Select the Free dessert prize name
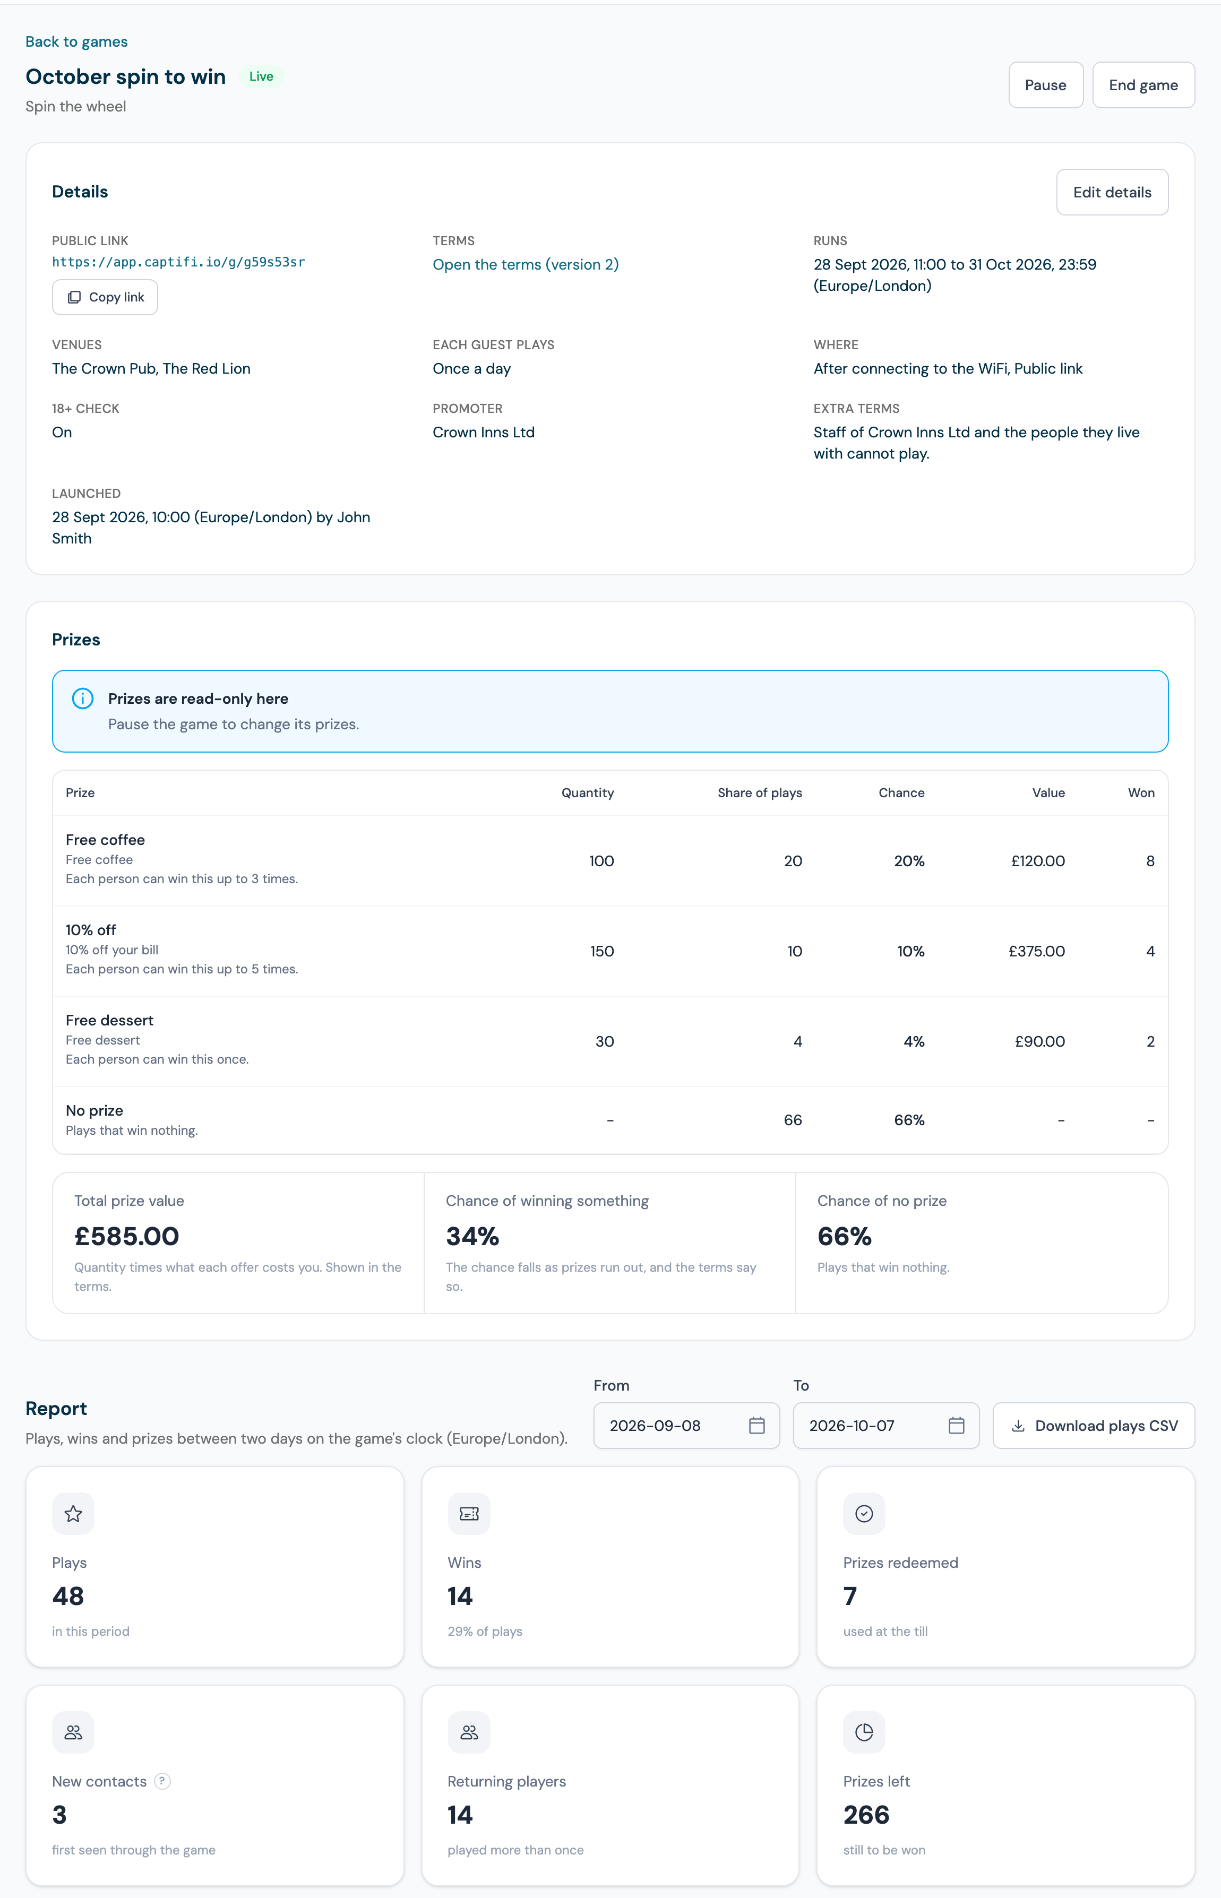 109,1021
